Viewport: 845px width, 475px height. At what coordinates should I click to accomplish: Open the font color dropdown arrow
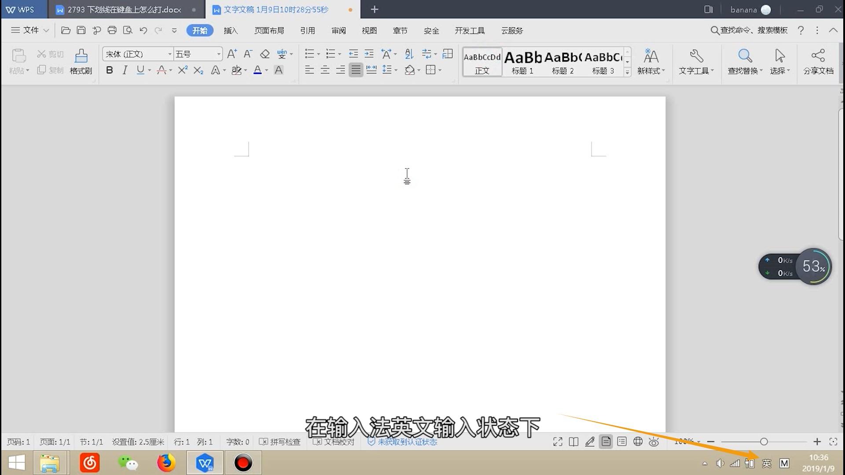(267, 70)
